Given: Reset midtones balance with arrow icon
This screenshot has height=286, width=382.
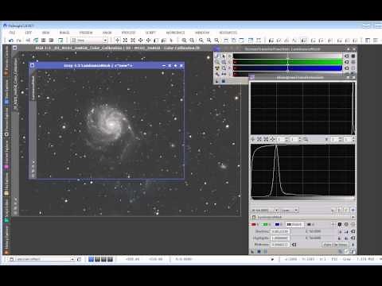Looking at the screenshot, I should [x=294, y=245].
